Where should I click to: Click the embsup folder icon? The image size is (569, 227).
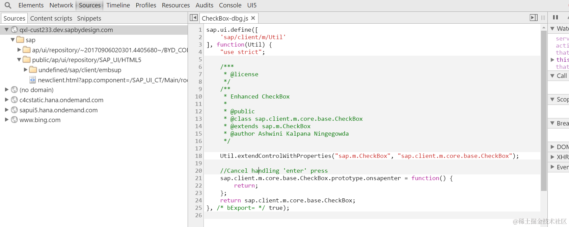33,70
